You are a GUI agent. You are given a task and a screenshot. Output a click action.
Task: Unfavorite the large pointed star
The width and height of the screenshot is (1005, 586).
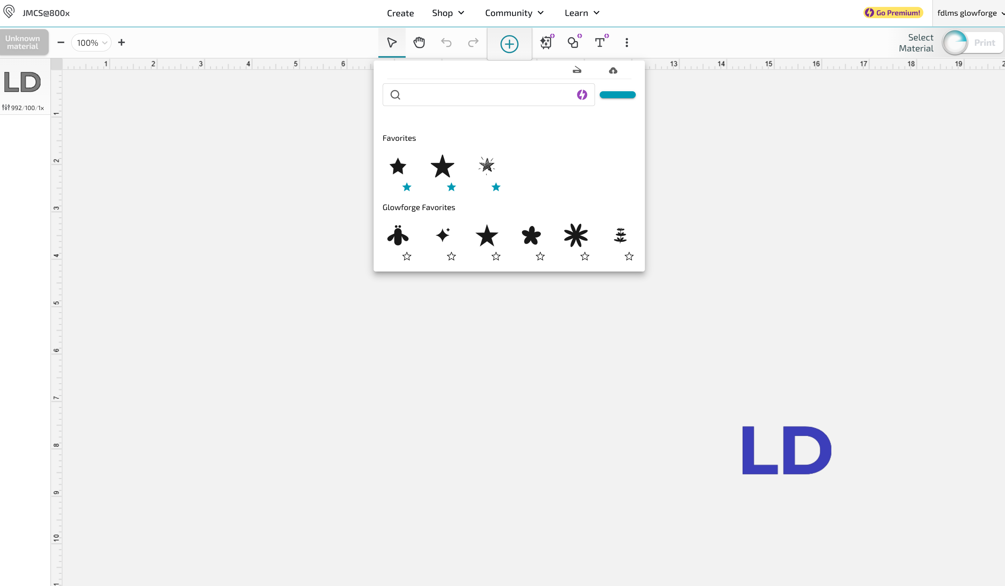[451, 187]
